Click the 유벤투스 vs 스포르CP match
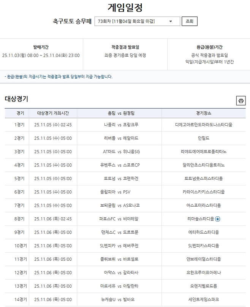 [119, 165]
